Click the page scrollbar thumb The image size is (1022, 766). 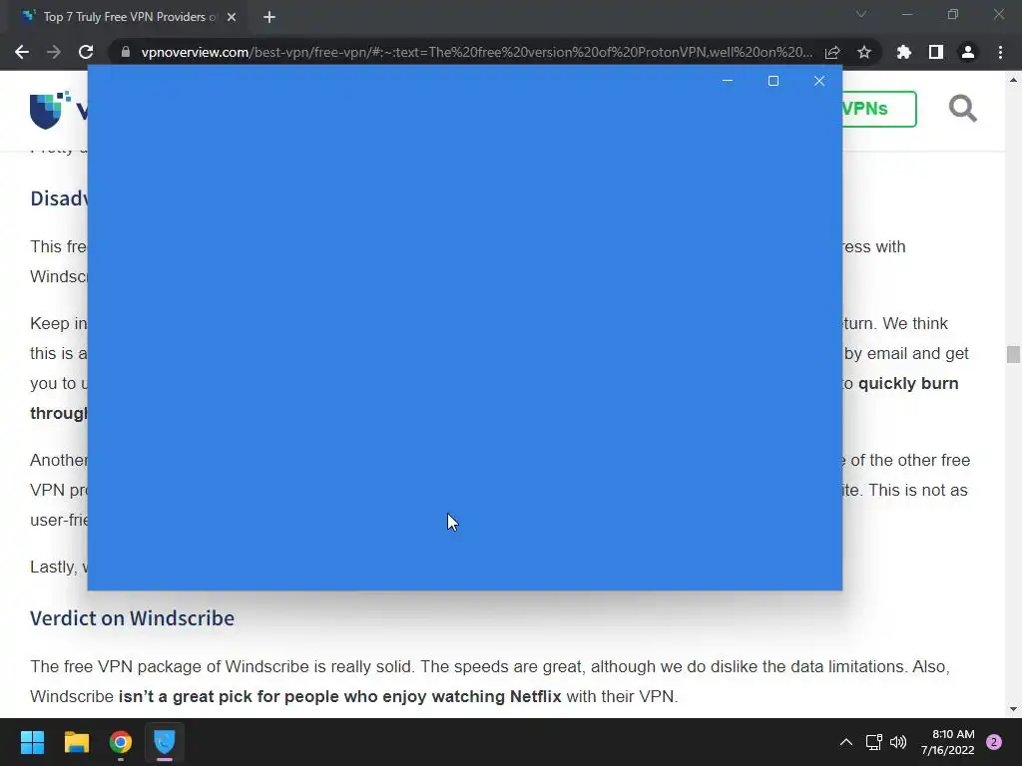pos(1013,354)
